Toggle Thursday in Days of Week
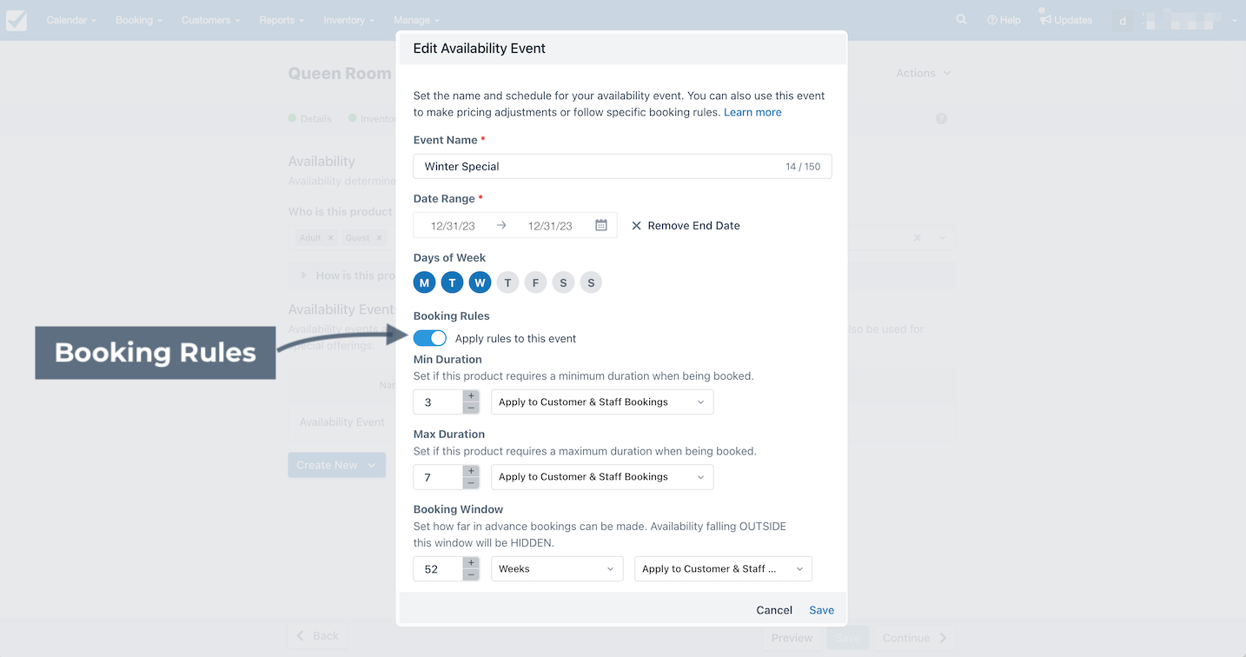Image resolution: width=1246 pixels, height=657 pixels. [x=507, y=282]
